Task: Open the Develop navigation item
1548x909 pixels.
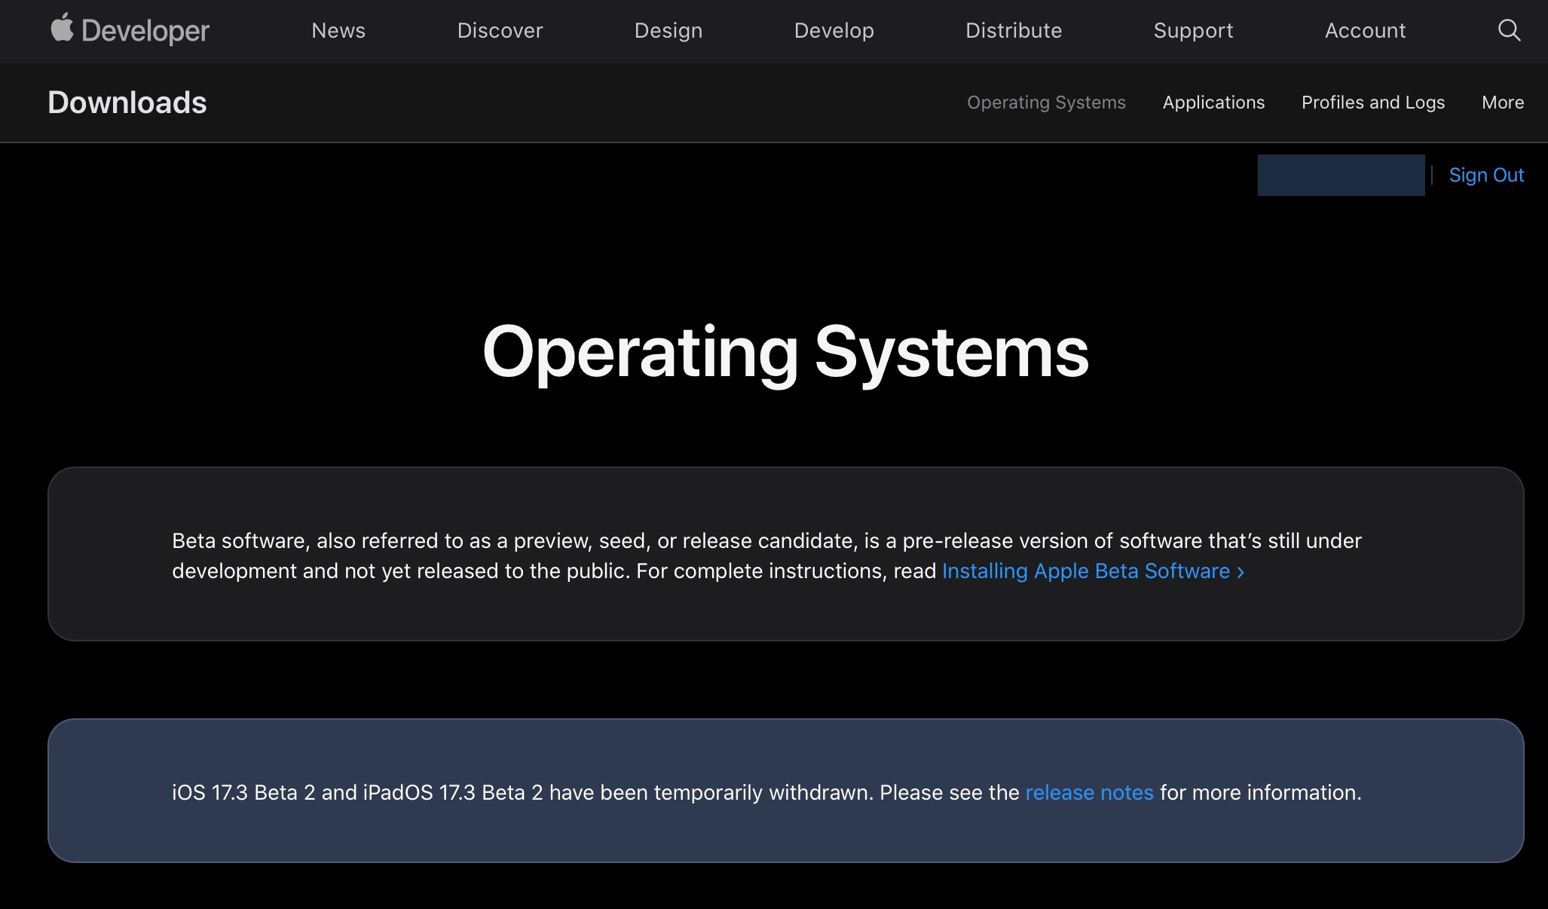Action: pos(834,30)
